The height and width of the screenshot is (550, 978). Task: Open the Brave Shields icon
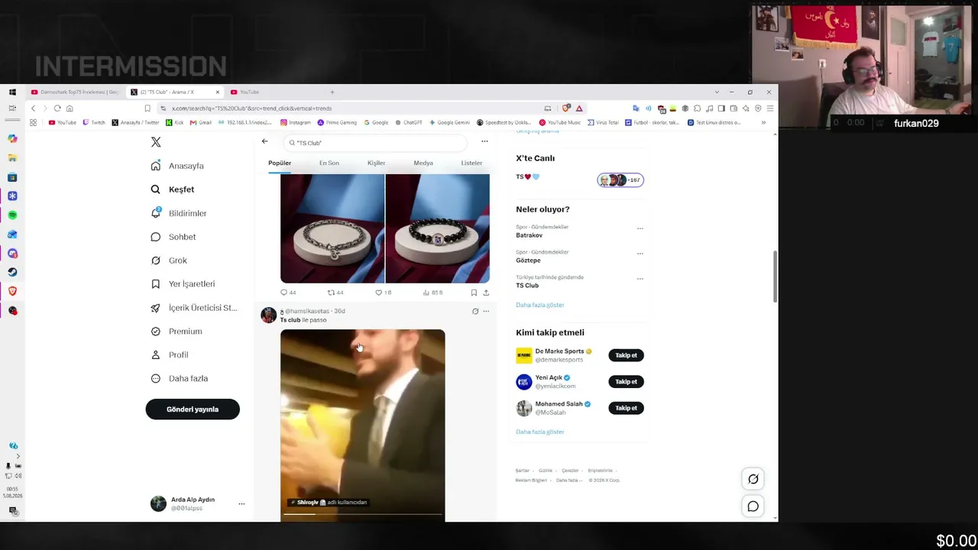click(566, 108)
